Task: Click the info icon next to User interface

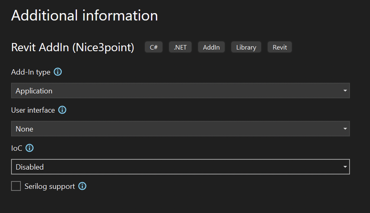Action: pos(62,110)
